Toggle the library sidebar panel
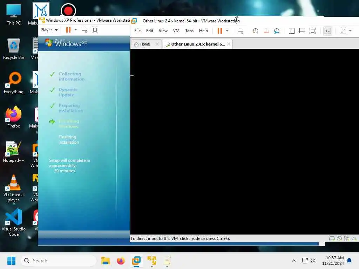The height and width of the screenshot is (269, 359). pyautogui.click(x=291, y=31)
